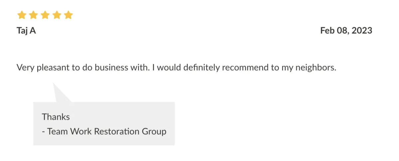The width and height of the screenshot is (399, 161).
Task: Select the third (middle) rating star
Action: 45,15
